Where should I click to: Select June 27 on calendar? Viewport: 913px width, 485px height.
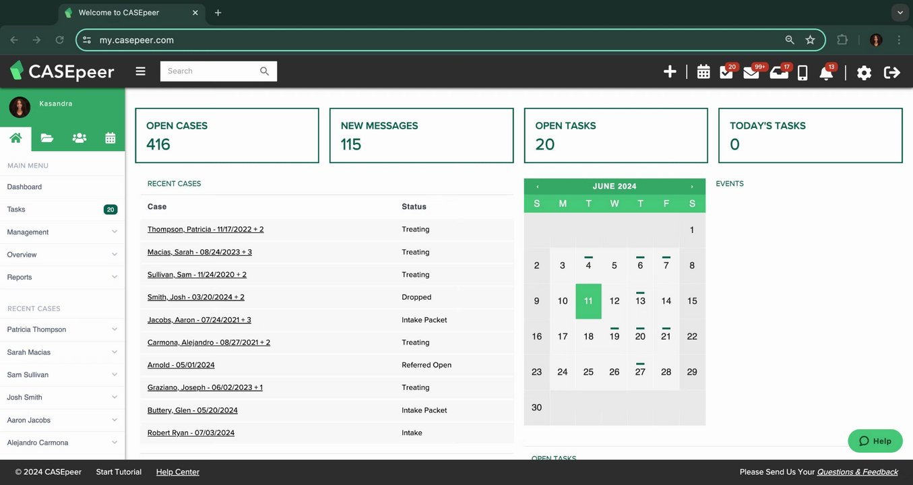coord(640,372)
